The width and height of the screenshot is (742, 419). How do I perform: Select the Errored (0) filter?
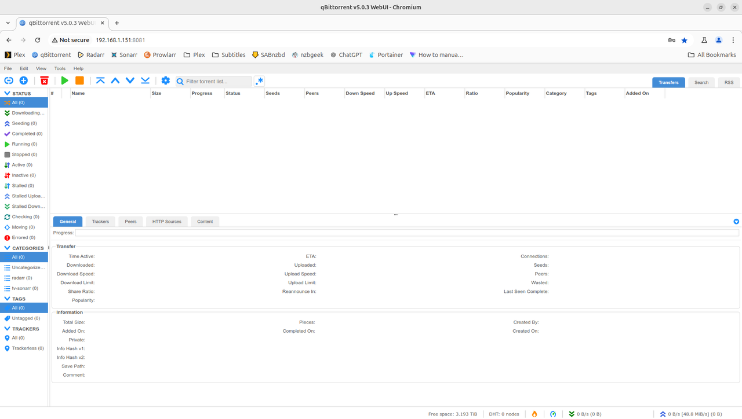click(x=24, y=238)
